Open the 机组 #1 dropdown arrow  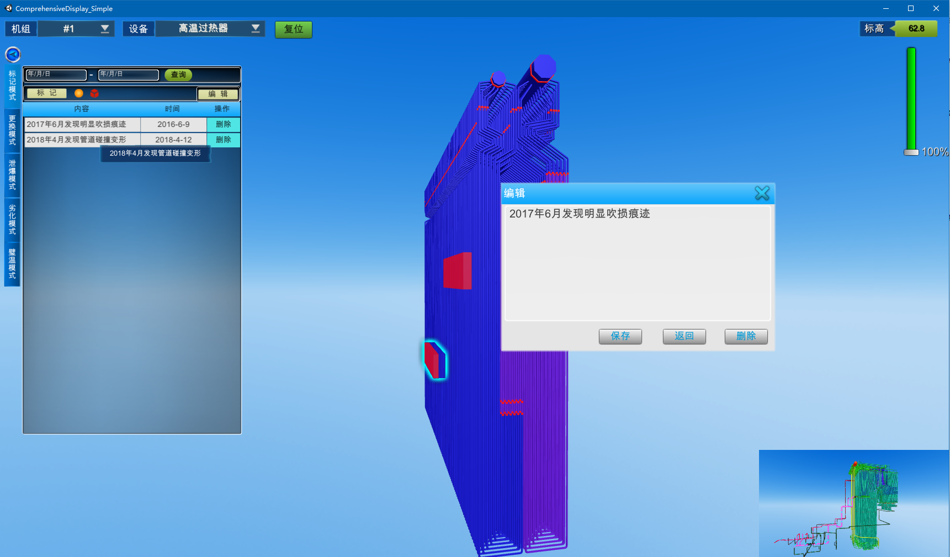coord(105,29)
